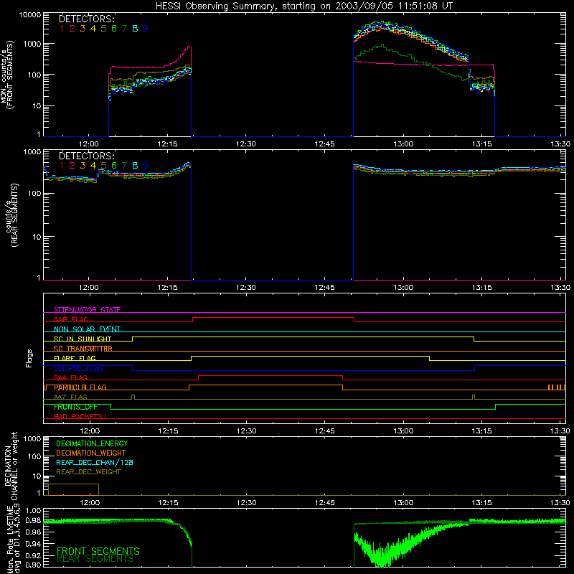Pick detector 3 in rear segments legend
Viewport: 574px width, 574px height.
83,166
